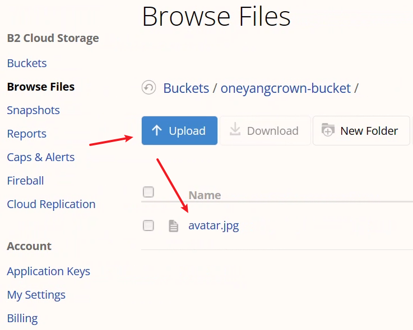
Task: Open Application Keys under Account
Action: [x=48, y=271]
